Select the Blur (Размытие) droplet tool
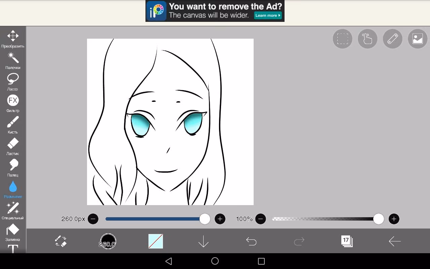The image size is (430, 269). [x=13, y=189]
